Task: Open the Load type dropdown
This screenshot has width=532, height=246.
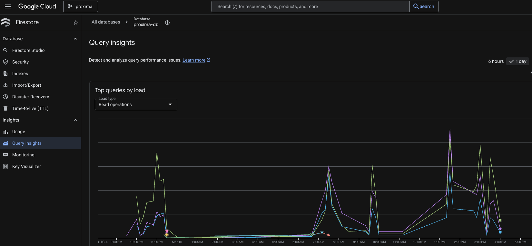Action: 136,104
